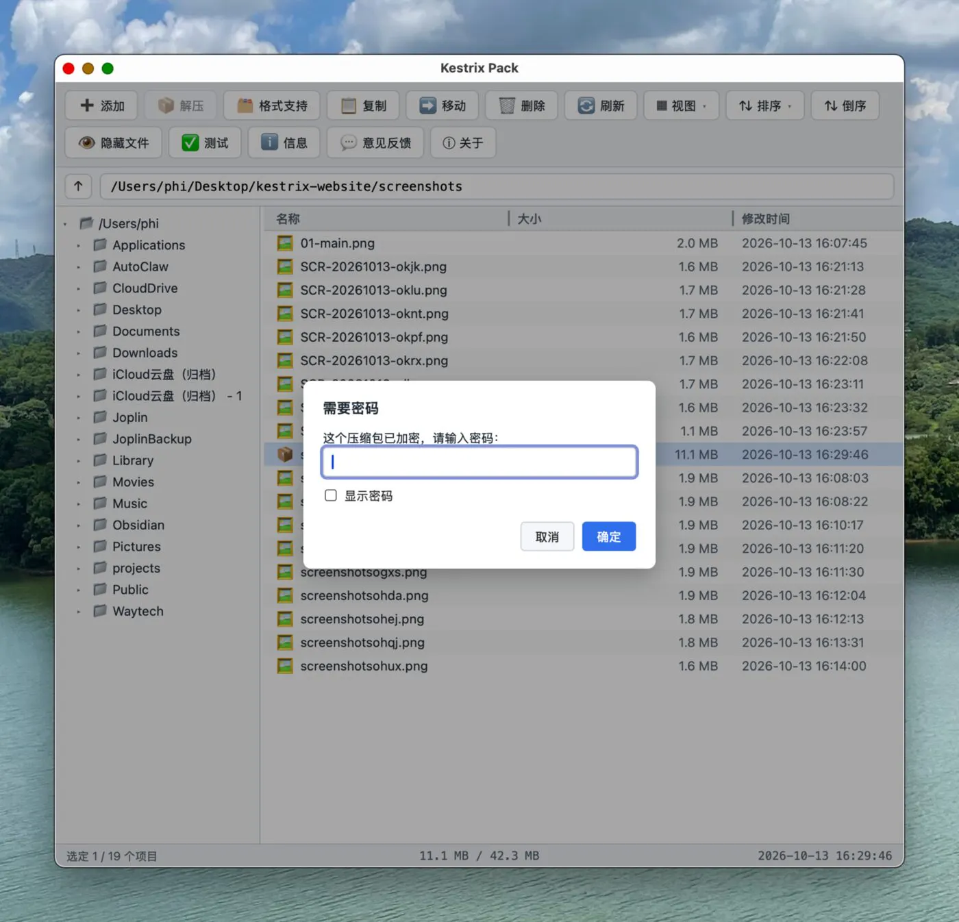Expand the Desktop folder node

click(x=79, y=310)
